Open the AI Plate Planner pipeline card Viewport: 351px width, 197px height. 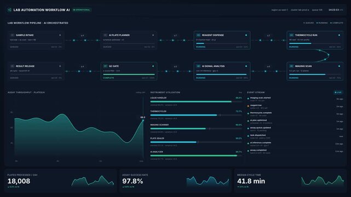coord(129,40)
